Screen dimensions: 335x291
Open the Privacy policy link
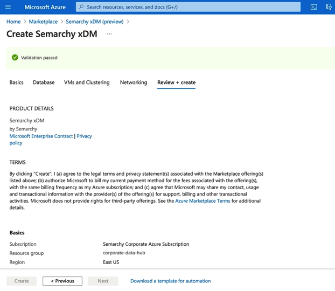pos(84,136)
